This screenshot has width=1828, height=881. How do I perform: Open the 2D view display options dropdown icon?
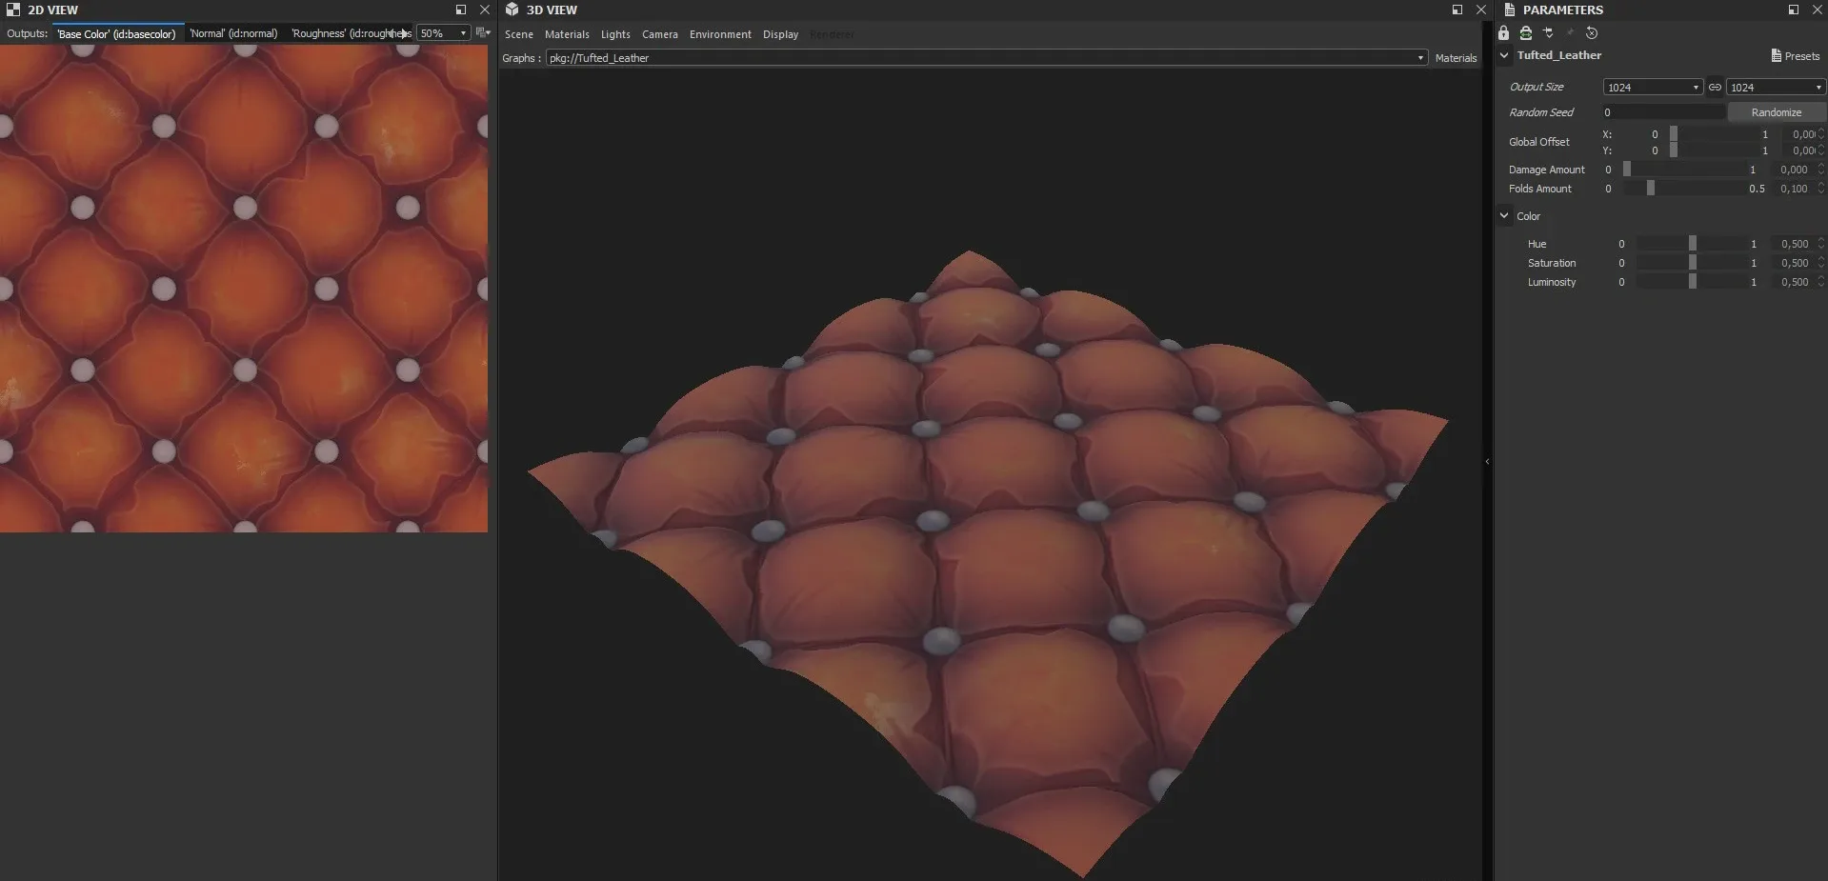[483, 33]
